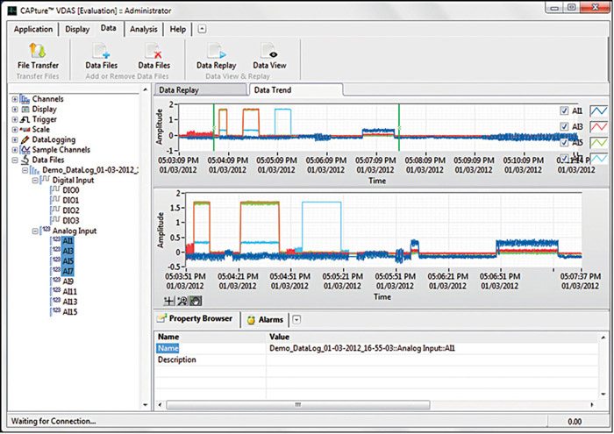Click the Description property value field

point(421,359)
